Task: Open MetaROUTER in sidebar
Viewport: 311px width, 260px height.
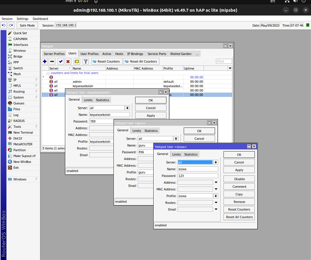Action: [23, 144]
